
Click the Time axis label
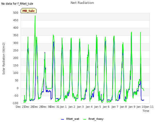[x=146, y=111]
